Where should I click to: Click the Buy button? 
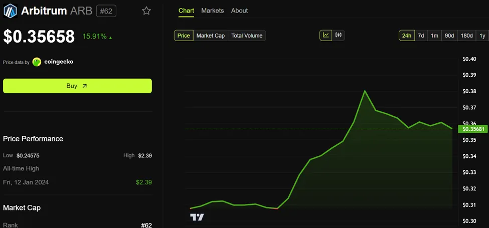coord(77,86)
